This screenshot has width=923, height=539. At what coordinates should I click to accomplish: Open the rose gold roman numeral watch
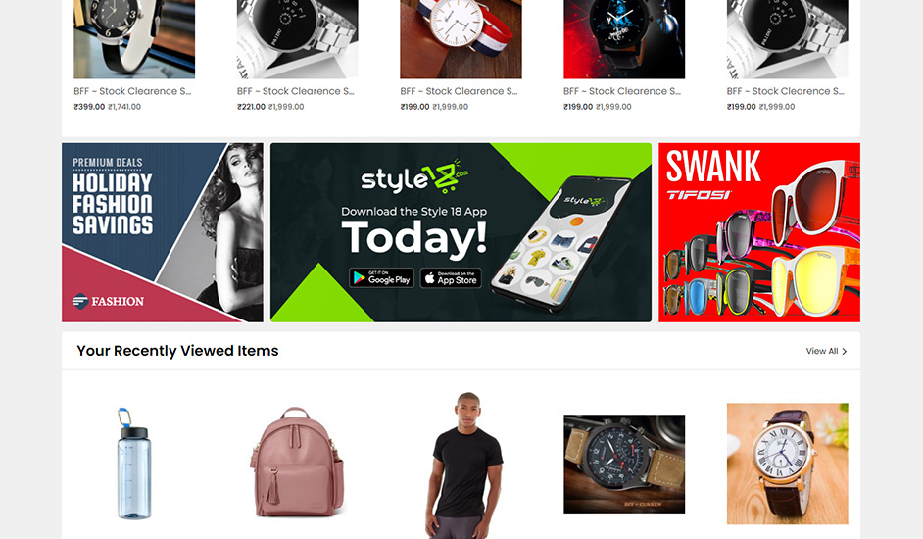click(x=787, y=464)
